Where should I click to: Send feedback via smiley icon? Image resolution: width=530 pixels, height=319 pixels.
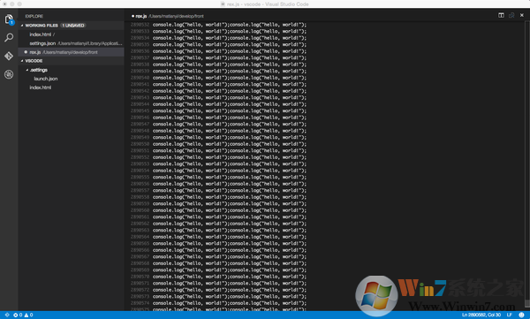pos(521,315)
